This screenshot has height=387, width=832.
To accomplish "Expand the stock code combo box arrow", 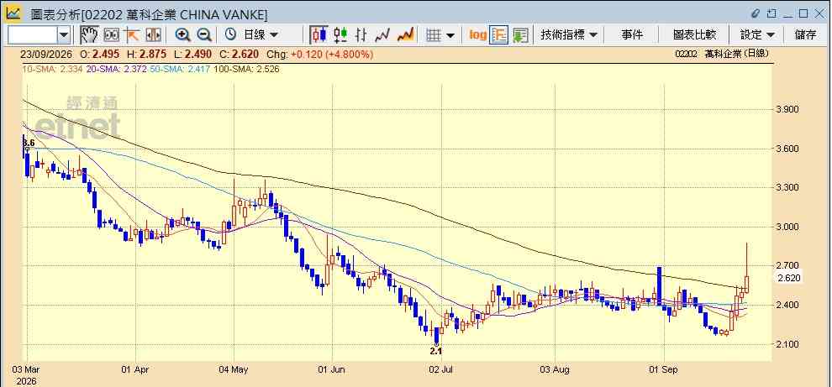I will 64,35.
